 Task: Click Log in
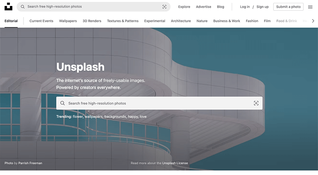[245, 7]
